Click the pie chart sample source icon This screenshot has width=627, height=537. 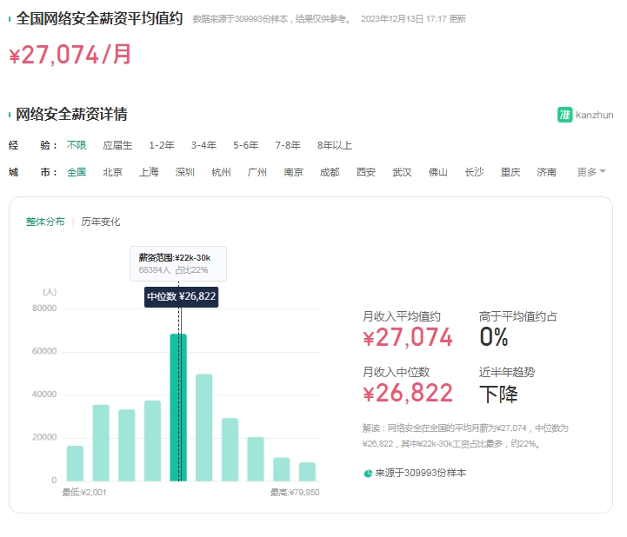coord(368,473)
